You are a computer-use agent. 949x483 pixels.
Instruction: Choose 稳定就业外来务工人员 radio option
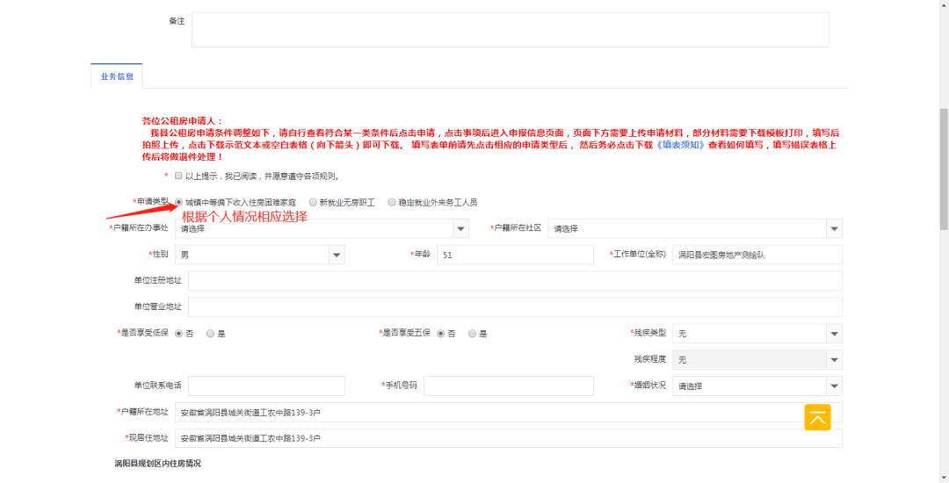tap(392, 203)
